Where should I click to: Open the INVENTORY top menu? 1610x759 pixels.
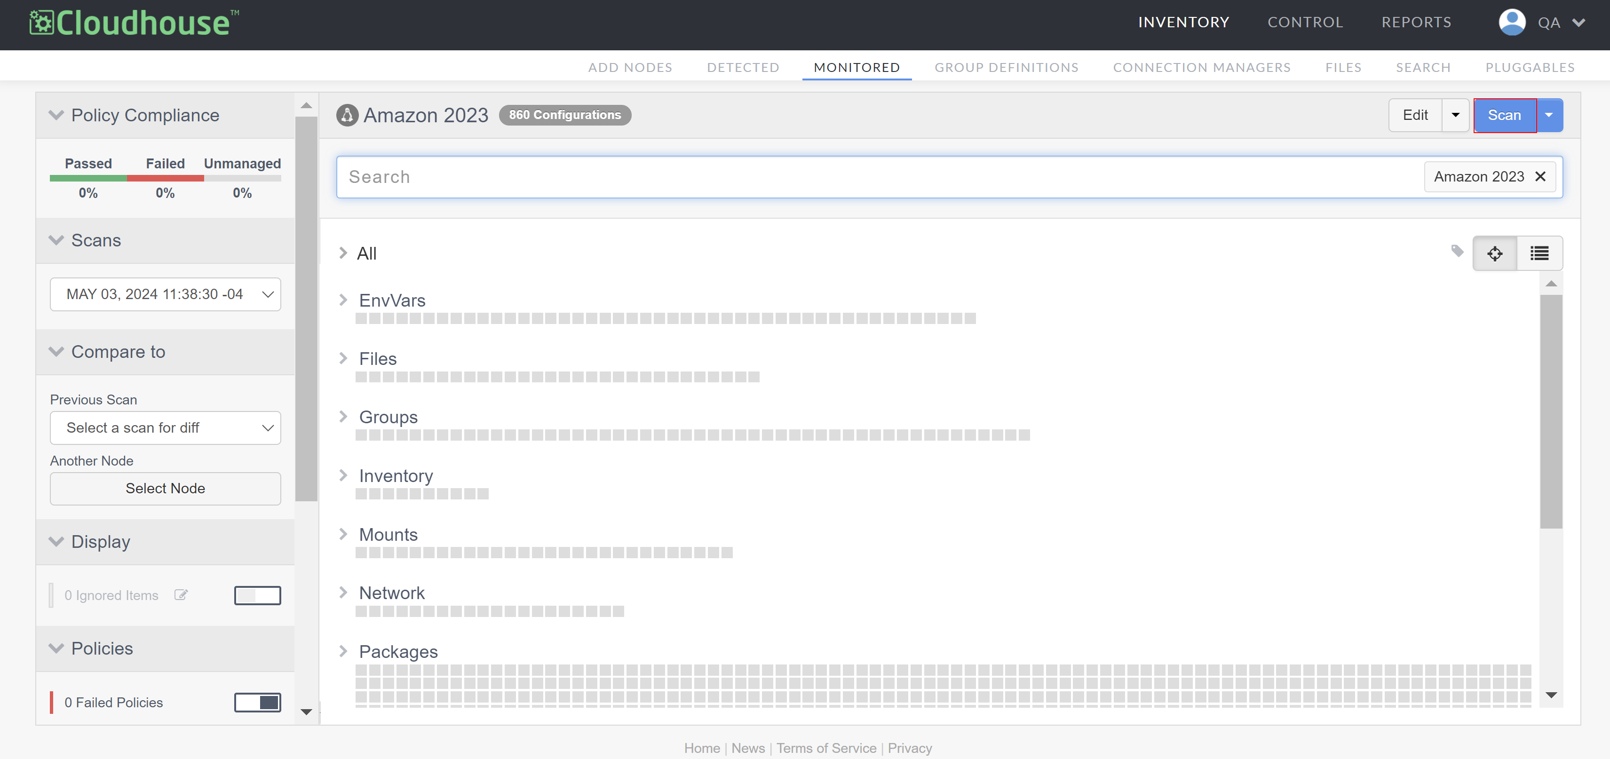click(x=1184, y=23)
